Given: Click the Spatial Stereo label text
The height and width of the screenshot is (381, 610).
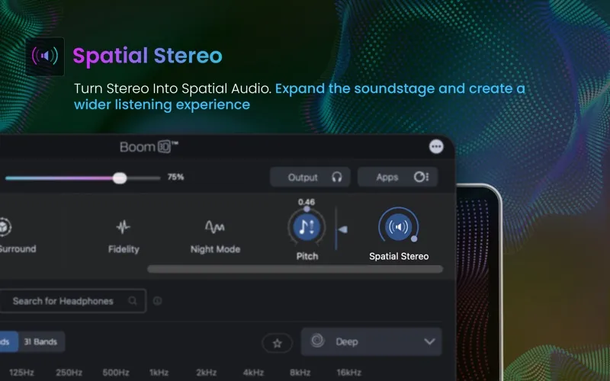Looking at the screenshot, I should click(x=399, y=256).
